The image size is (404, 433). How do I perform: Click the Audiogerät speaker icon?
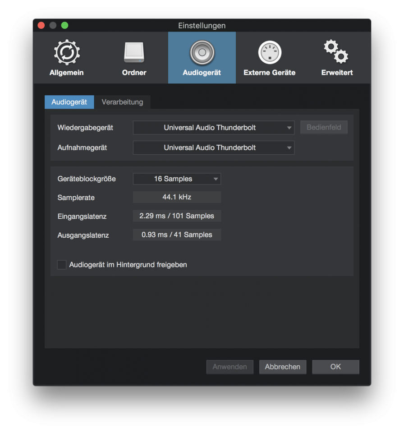click(x=202, y=52)
